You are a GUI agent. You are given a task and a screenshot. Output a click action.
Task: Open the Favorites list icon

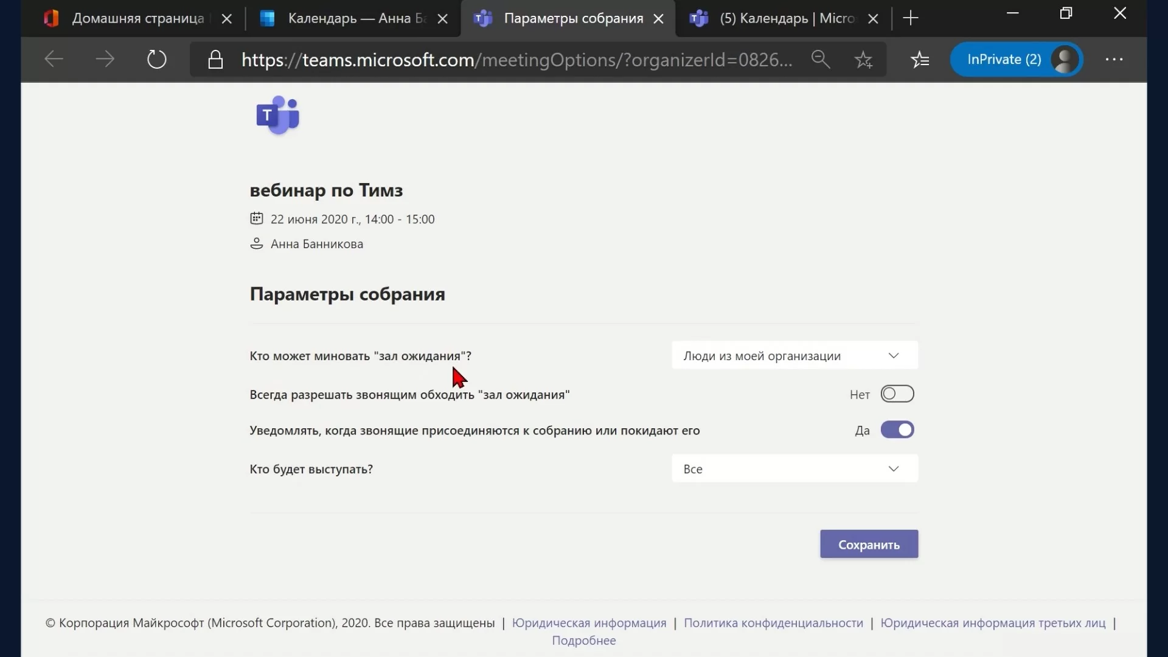tap(920, 59)
